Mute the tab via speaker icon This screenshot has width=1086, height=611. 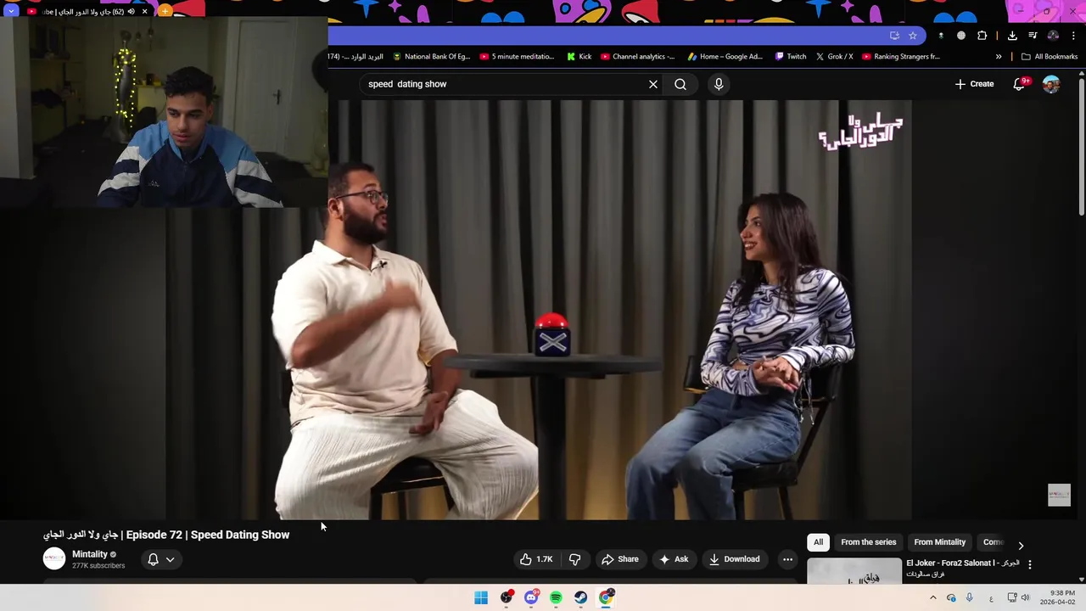[x=131, y=12]
